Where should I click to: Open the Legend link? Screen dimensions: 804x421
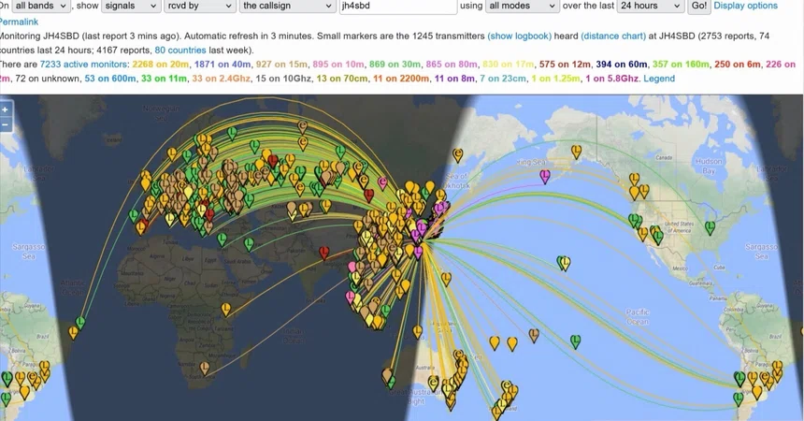pos(659,79)
